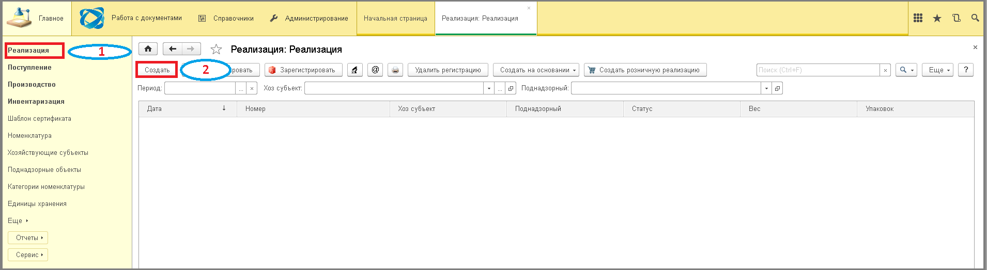Expand Еще in left sidebar

click(x=18, y=220)
